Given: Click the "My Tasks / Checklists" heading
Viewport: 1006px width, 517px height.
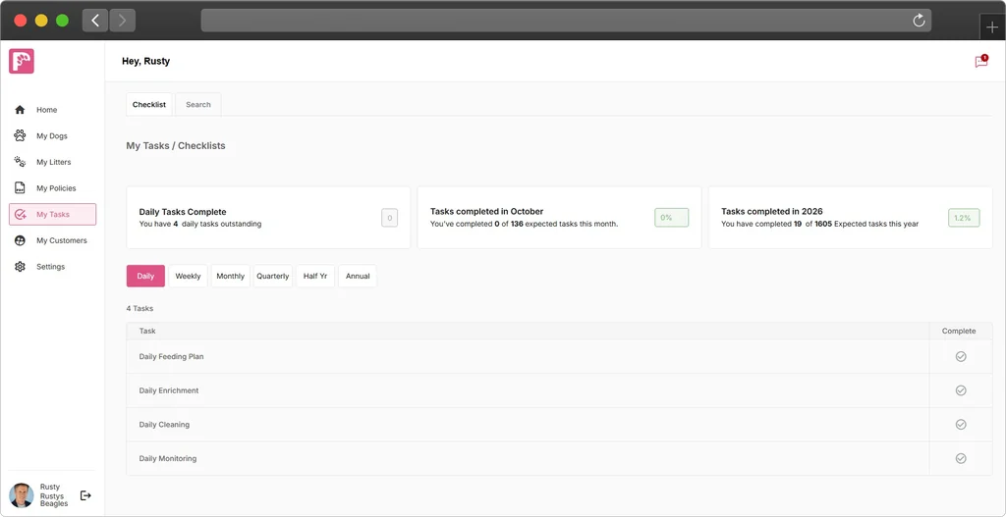Looking at the screenshot, I should 176,145.
